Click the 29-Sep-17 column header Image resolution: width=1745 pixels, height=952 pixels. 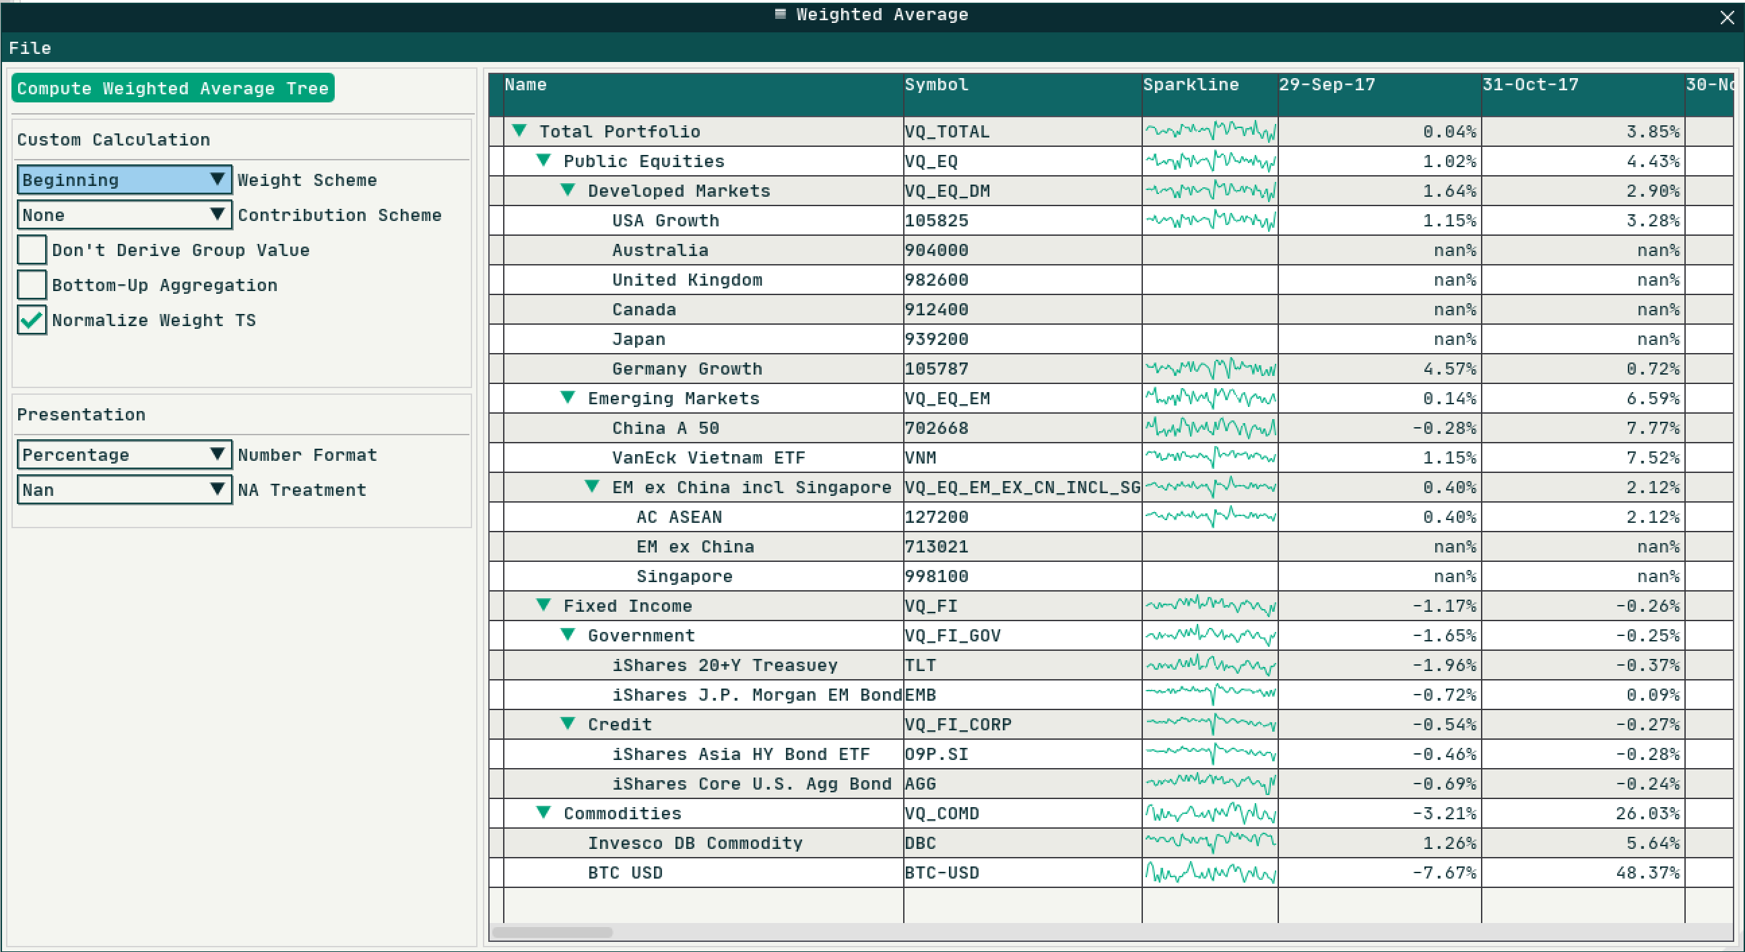point(1379,94)
